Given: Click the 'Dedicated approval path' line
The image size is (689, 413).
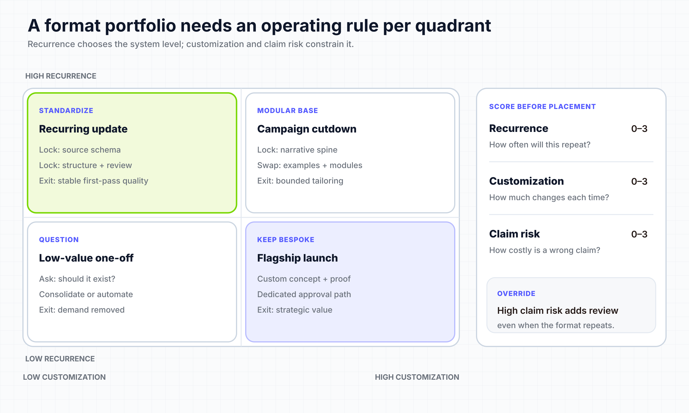Looking at the screenshot, I should 304,295.
